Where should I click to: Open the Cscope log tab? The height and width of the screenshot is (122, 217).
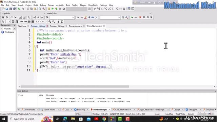177,109
